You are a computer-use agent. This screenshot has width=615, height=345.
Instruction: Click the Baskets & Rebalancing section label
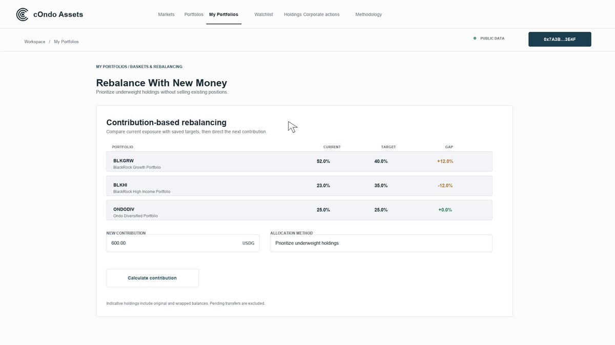[x=156, y=66]
